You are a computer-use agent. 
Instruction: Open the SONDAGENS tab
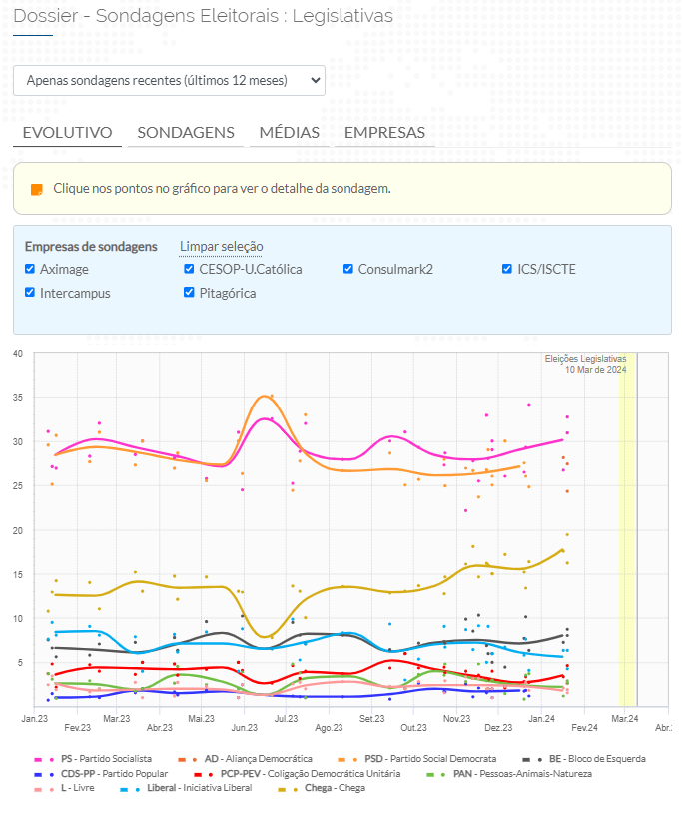186,133
